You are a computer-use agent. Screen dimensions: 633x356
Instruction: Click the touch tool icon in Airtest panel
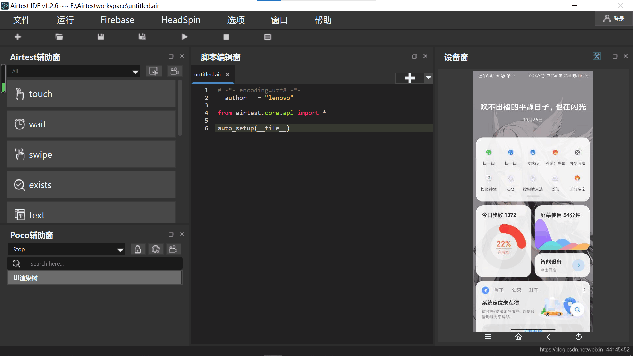tap(19, 94)
